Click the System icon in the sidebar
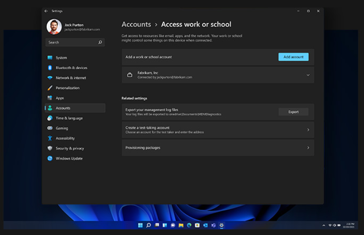The height and width of the screenshot is (235, 364). point(50,58)
